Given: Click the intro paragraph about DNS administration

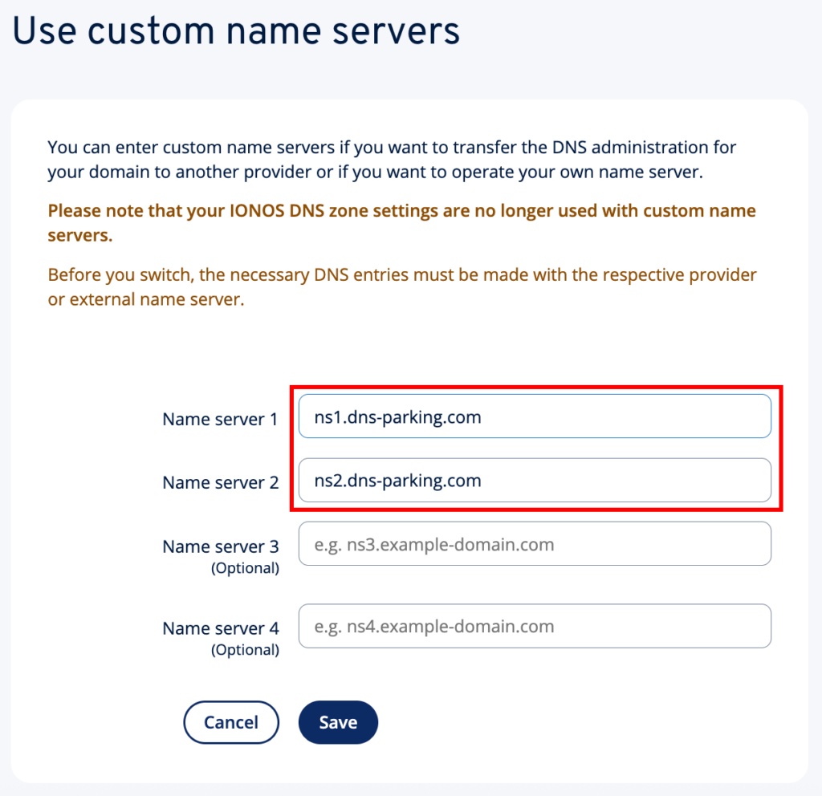Looking at the screenshot, I should (392, 159).
